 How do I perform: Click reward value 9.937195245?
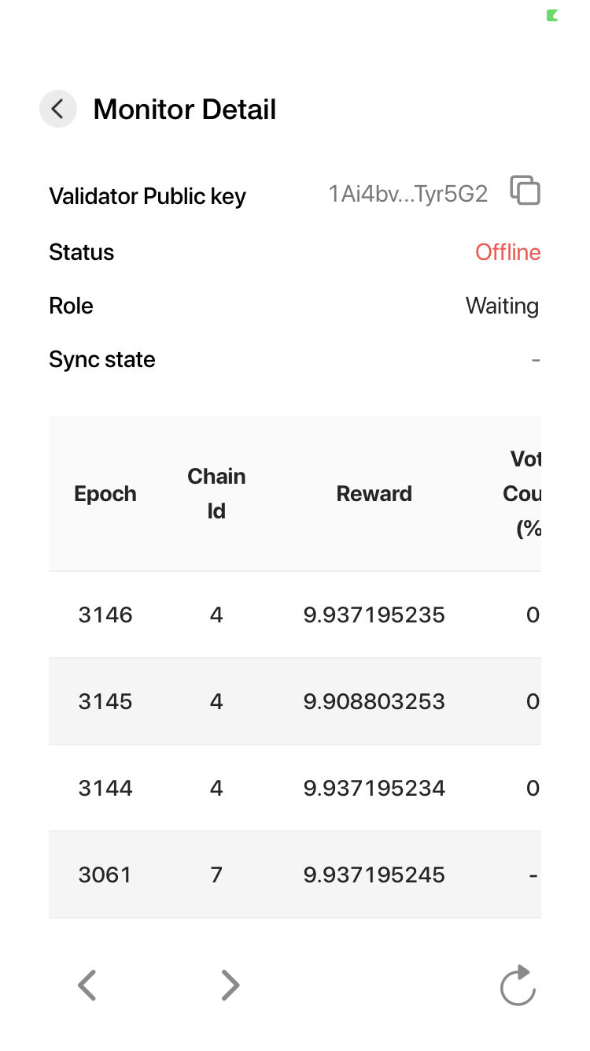[374, 875]
